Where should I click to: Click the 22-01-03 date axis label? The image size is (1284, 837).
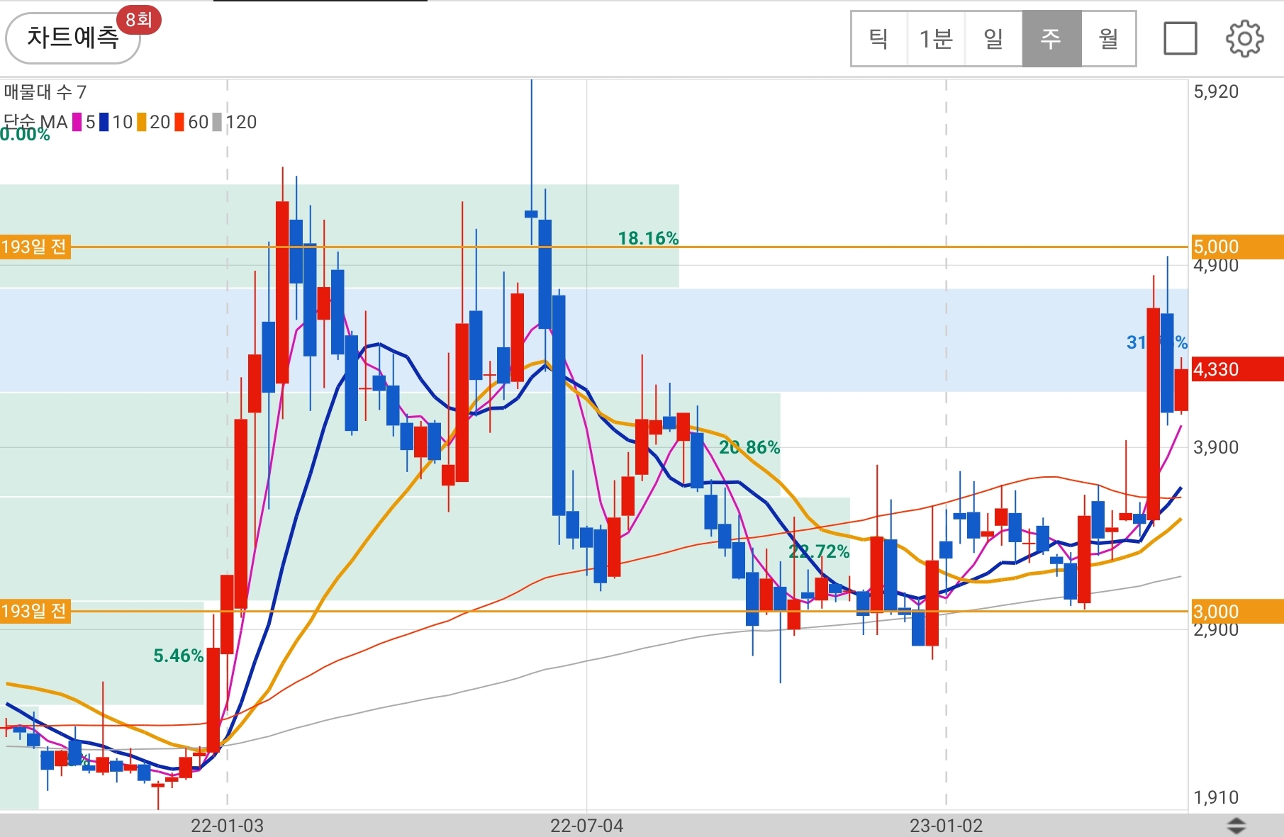(x=227, y=826)
